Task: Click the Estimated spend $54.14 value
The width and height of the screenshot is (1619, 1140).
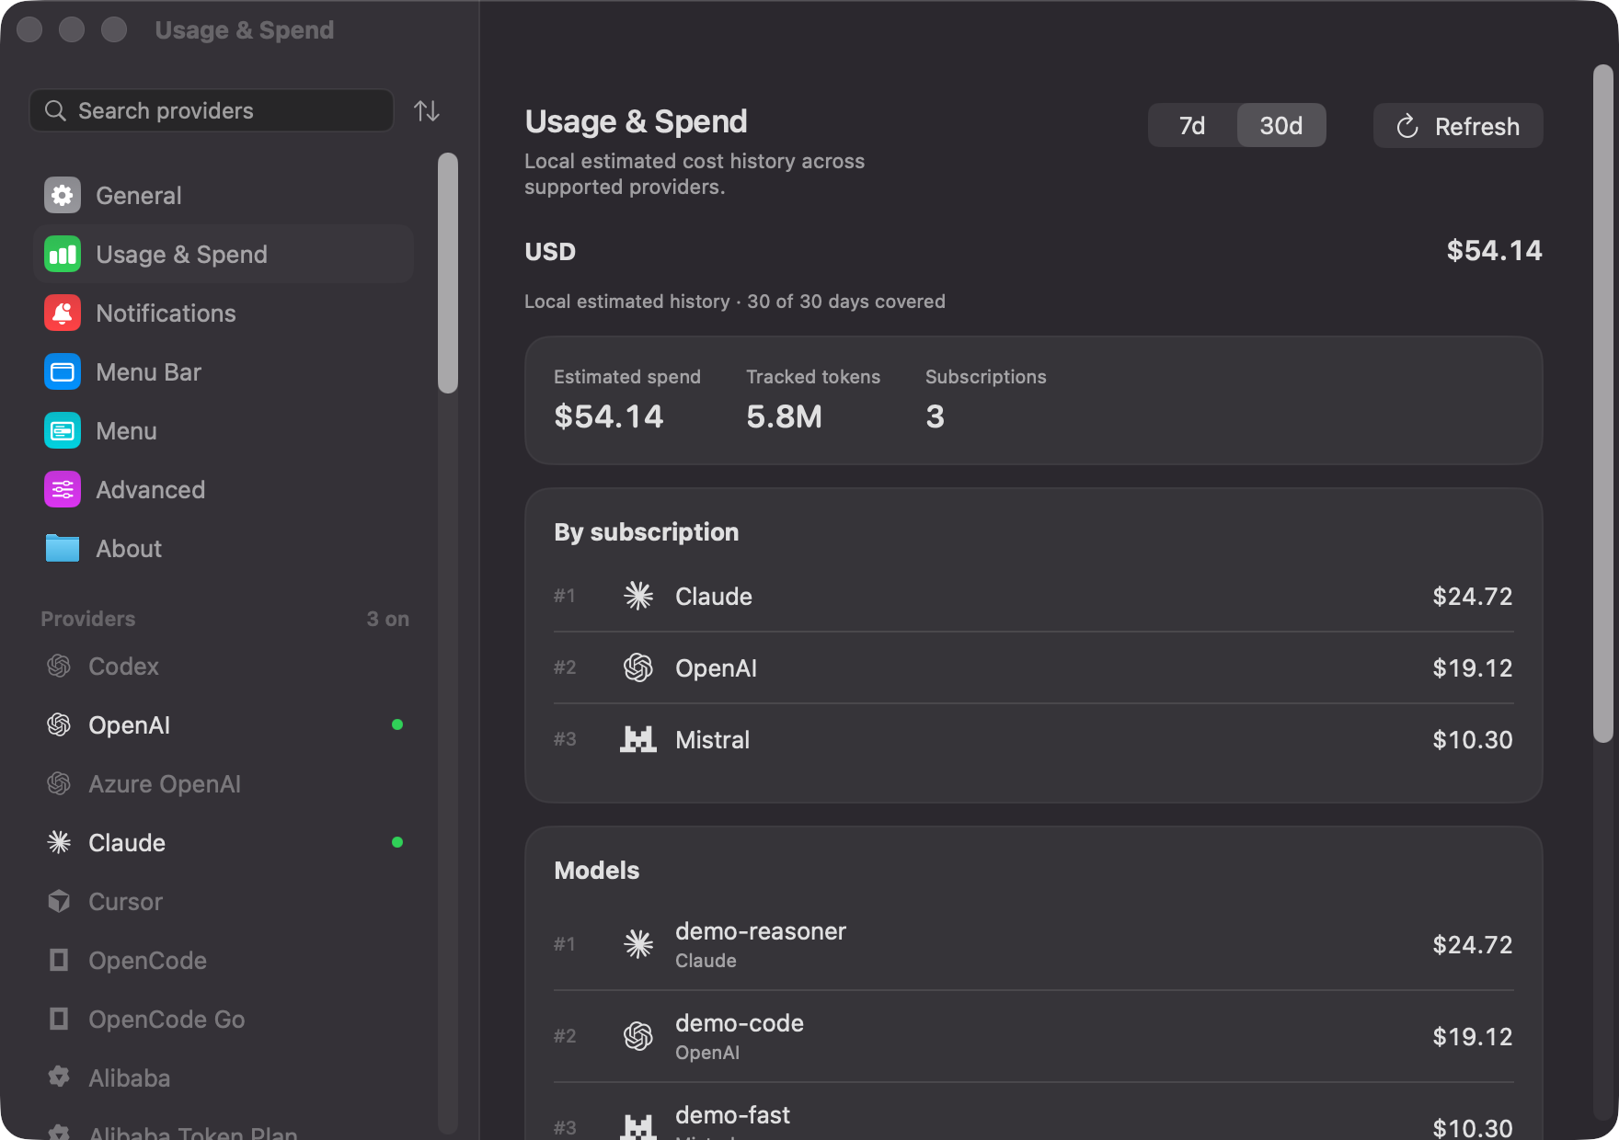Action: (x=609, y=416)
